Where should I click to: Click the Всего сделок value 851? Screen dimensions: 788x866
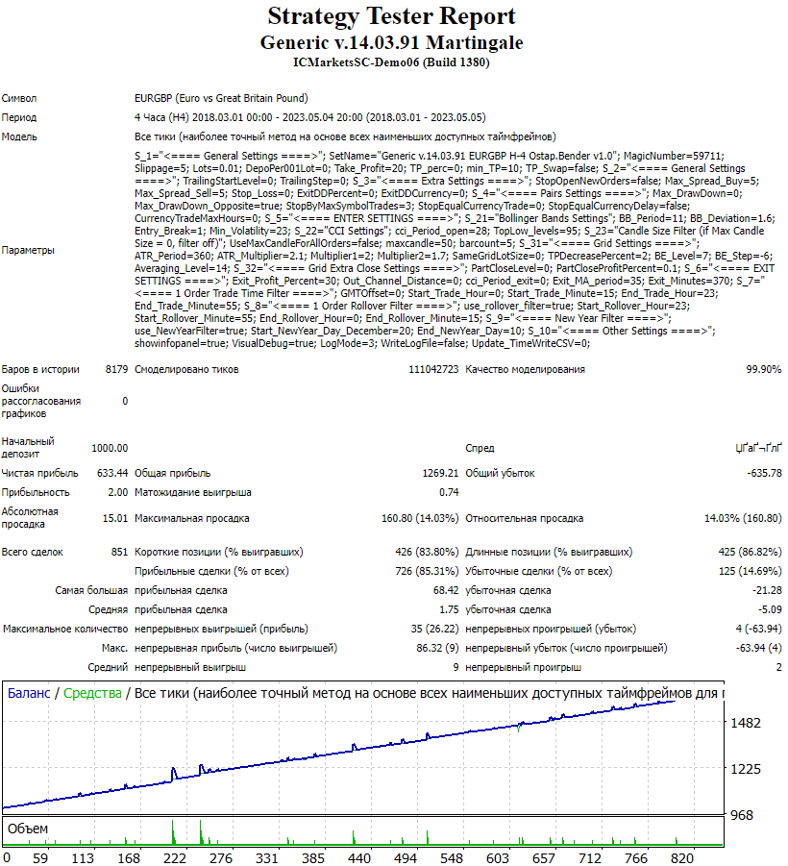coord(119,553)
